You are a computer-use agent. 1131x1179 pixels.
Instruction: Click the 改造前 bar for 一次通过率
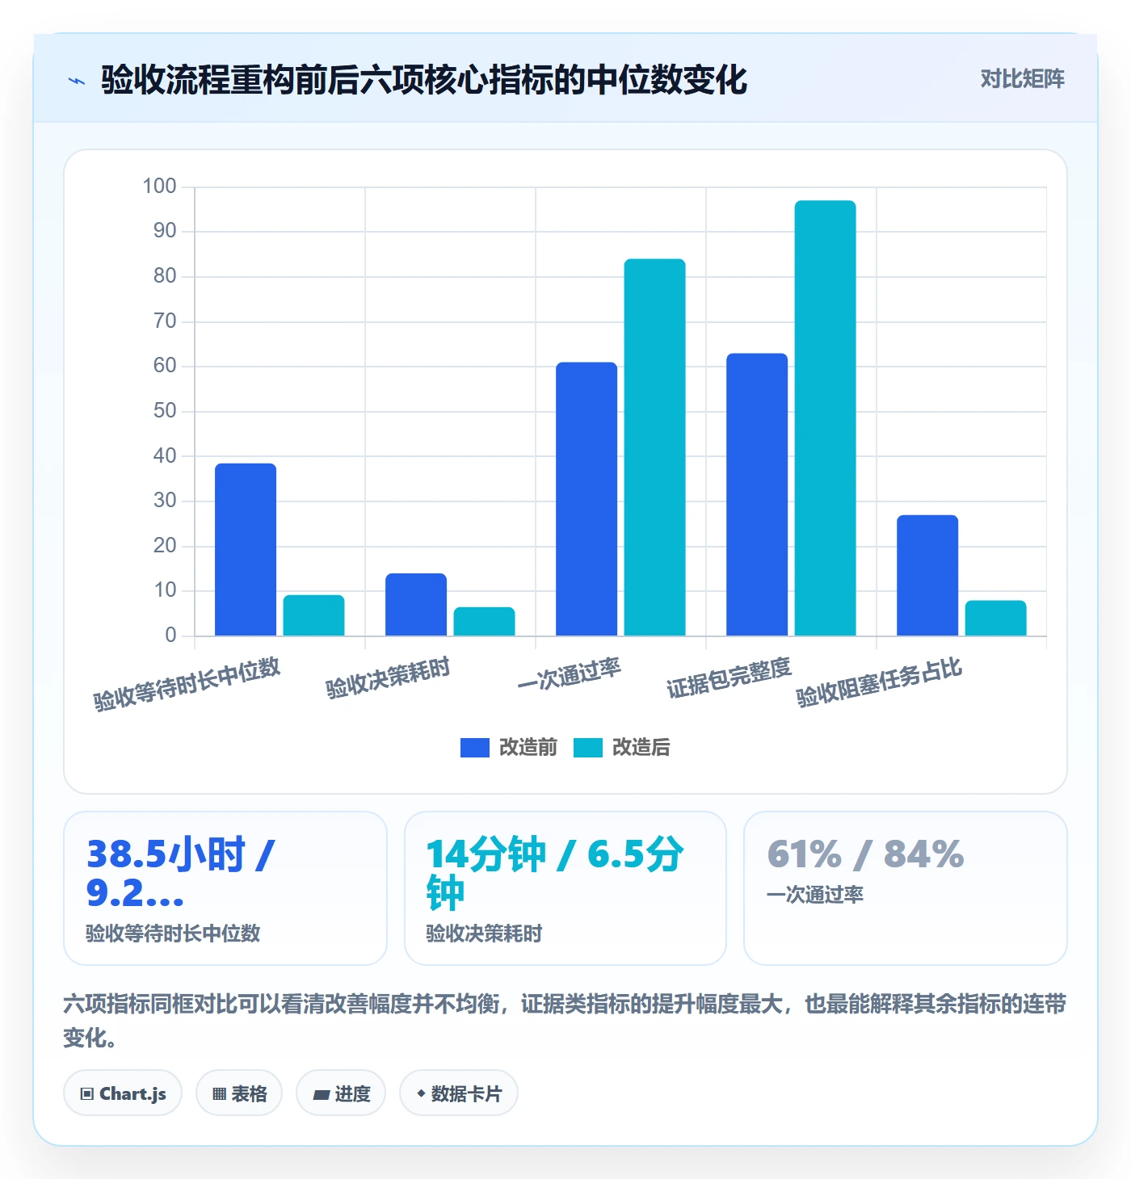[x=587, y=499]
